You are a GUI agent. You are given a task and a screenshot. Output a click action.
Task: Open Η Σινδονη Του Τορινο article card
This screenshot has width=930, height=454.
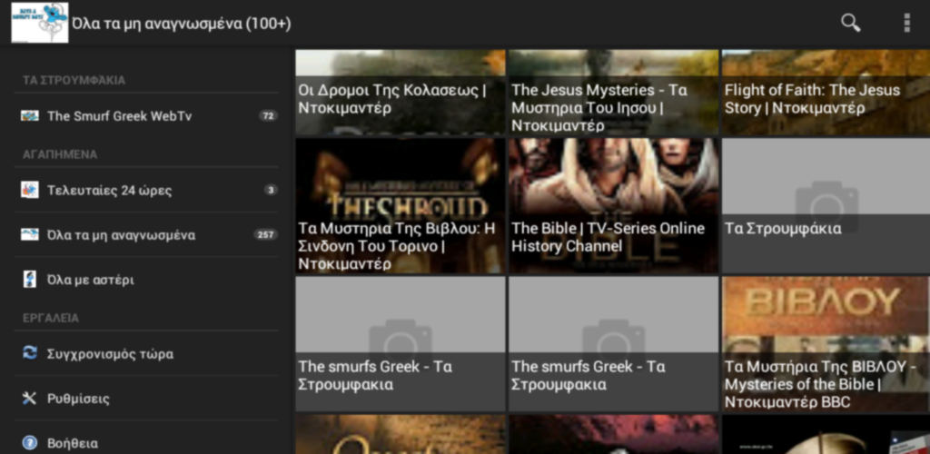(401, 206)
